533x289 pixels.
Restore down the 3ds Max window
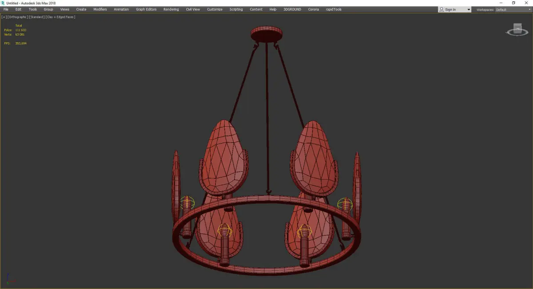513,3
